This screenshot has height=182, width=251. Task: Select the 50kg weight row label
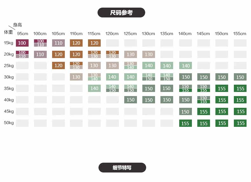click(x=9, y=123)
